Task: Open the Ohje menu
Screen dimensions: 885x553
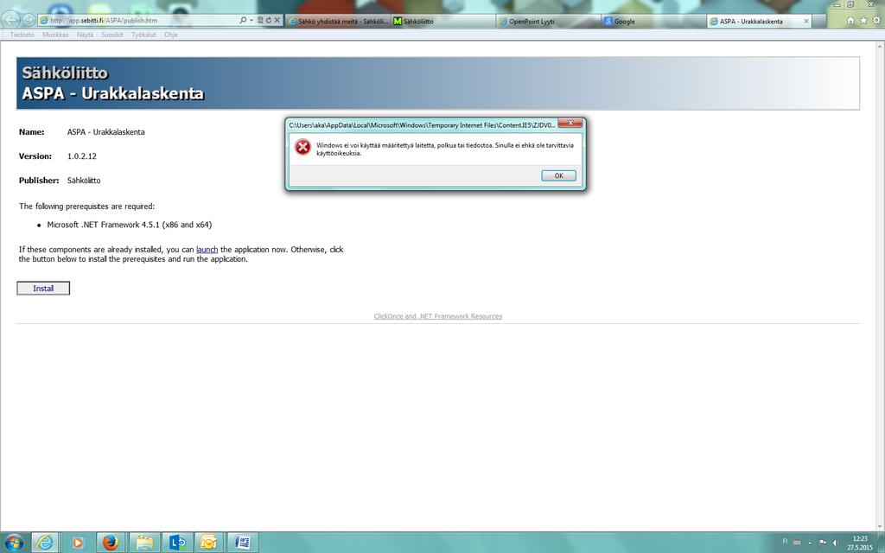Action: (x=171, y=35)
